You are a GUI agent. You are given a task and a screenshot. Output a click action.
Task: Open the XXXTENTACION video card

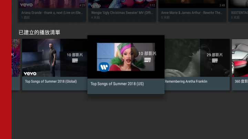point(238,11)
